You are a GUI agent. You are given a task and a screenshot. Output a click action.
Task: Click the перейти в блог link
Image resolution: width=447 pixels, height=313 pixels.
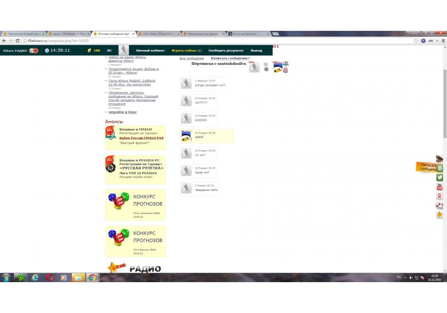pos(122,112)
